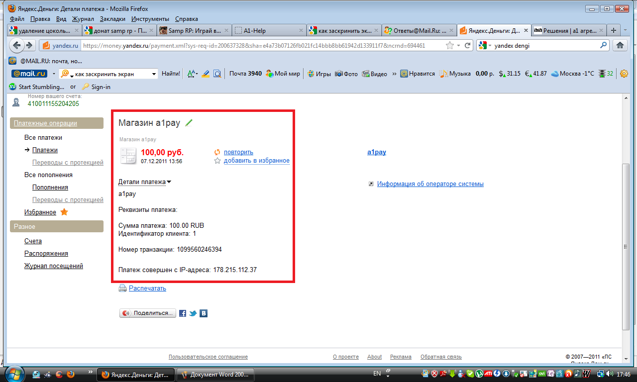Screen dimensions: 637x382
Task: Click the Поделиться share button
Action: coord(148,313)
